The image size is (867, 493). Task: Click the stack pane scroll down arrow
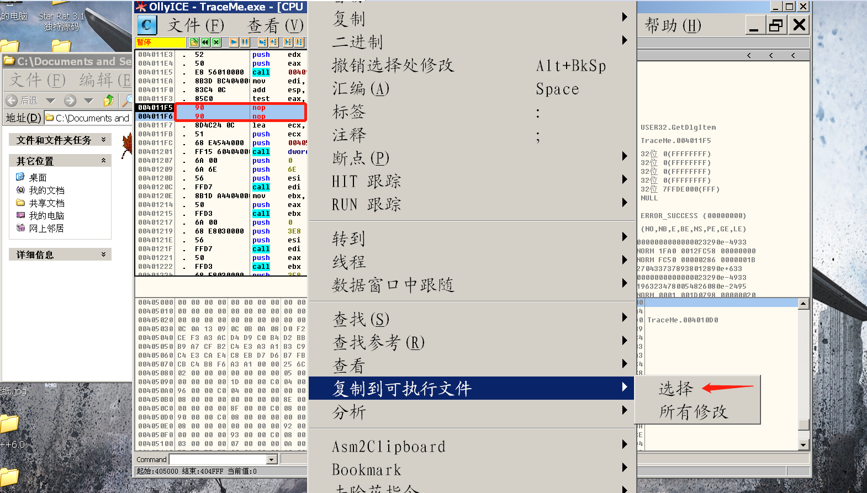[803, 444]
